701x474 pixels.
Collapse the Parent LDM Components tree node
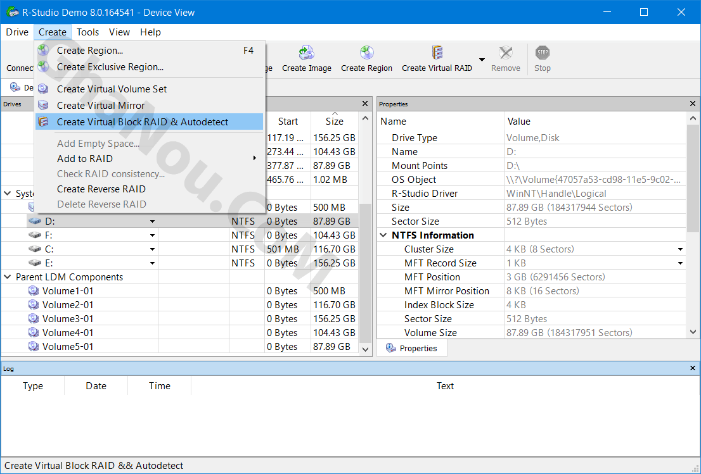pyautogui.click(x=8, y=277)
